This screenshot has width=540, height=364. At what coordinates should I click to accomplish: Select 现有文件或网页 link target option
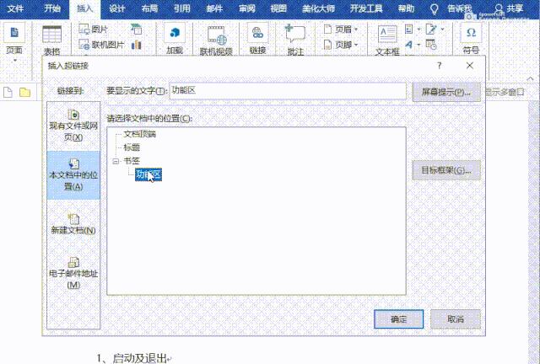(x=73, y=126)
